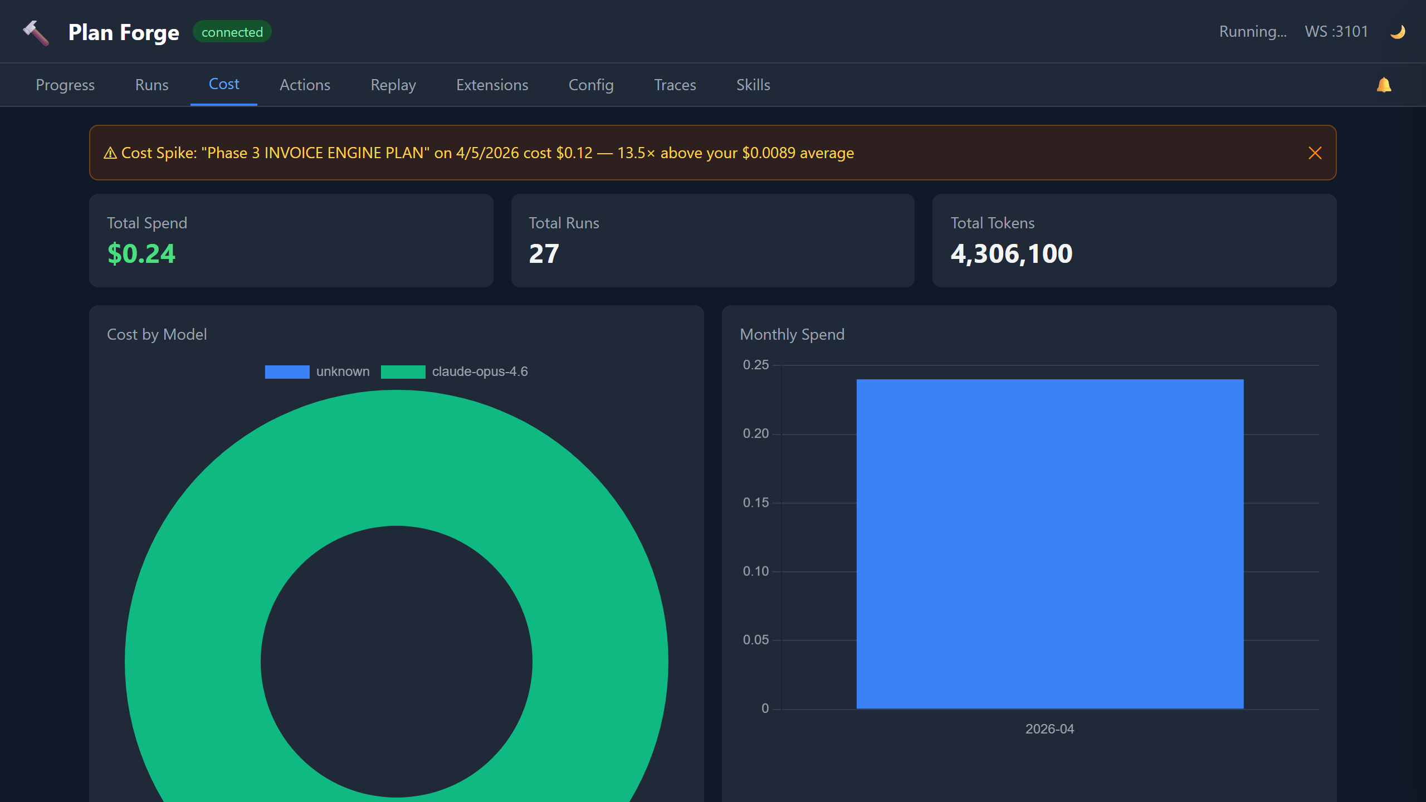This screenshot has height=802, width=1426.
Task: Select the claude-opus-4.6 legend entry
Action: [x=480, y=371]
